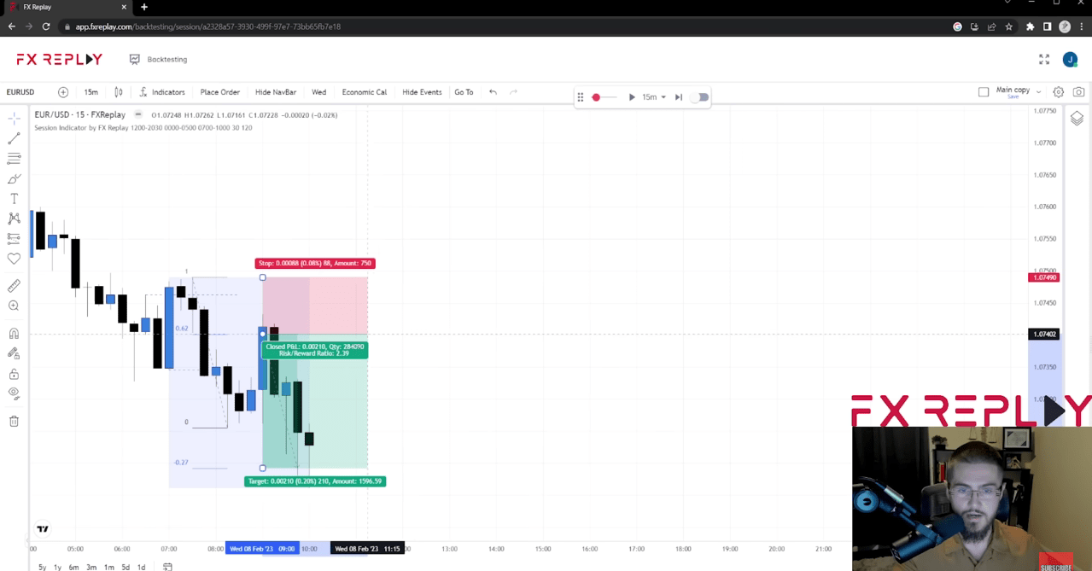Open the candlestick chart type menu
The image size is (1092, 571).
[119, 92]
